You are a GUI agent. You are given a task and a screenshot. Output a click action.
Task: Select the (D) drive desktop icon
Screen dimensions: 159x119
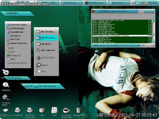click(18, 112)
